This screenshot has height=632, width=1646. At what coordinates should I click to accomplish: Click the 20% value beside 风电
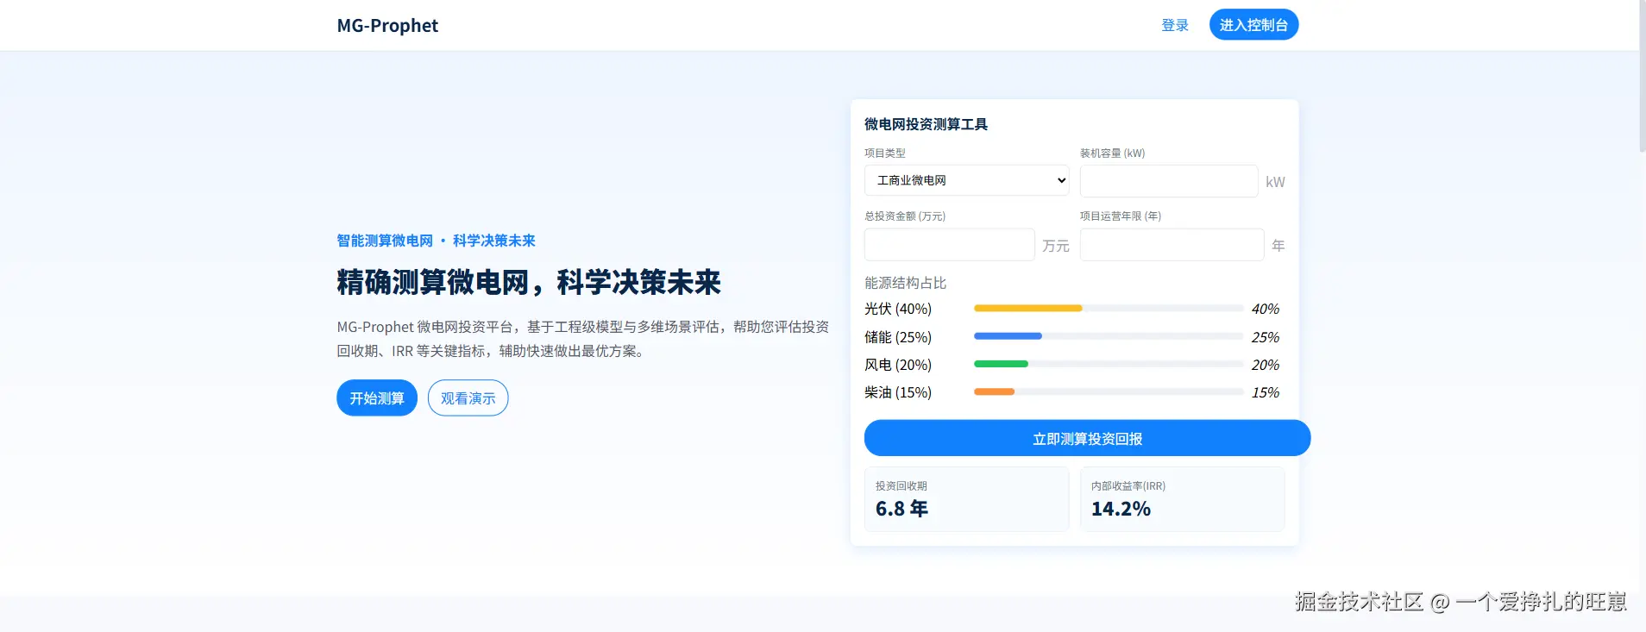click(1265, 365)
